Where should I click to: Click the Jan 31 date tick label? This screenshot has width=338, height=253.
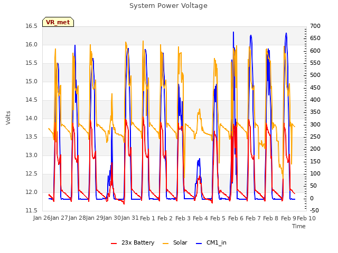[130, 218]
